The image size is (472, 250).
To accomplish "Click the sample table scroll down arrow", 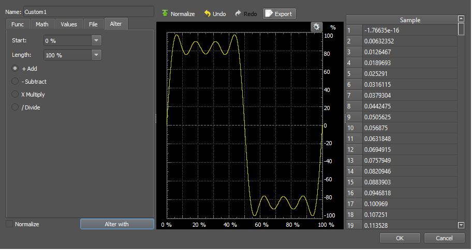I will click(x=461, y=225).
